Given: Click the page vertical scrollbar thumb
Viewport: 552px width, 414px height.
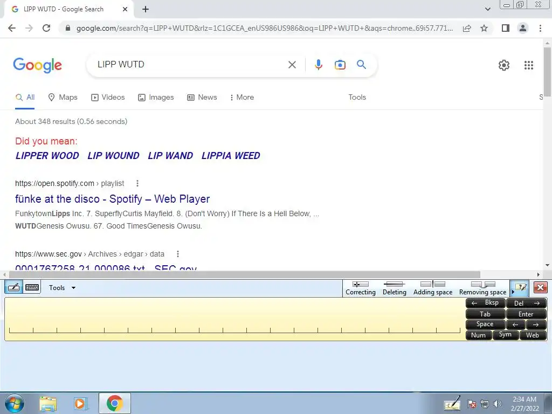Looking at the screenshot, I should pyautogui.click(x=547, y=72).
